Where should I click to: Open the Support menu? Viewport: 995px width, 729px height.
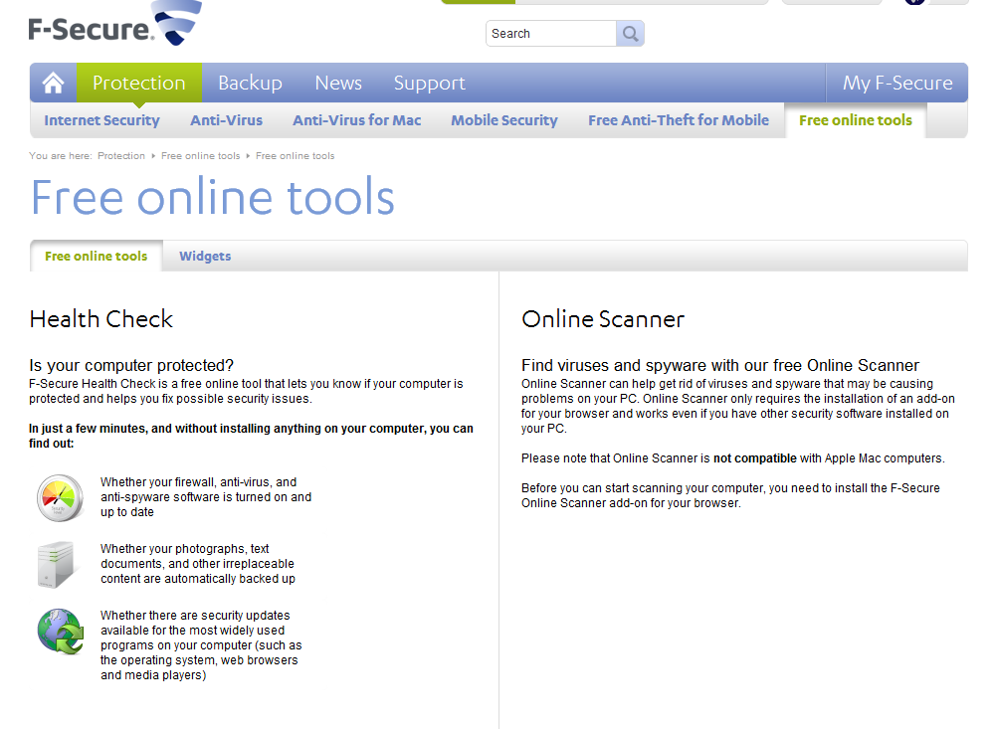pos(430,83)
